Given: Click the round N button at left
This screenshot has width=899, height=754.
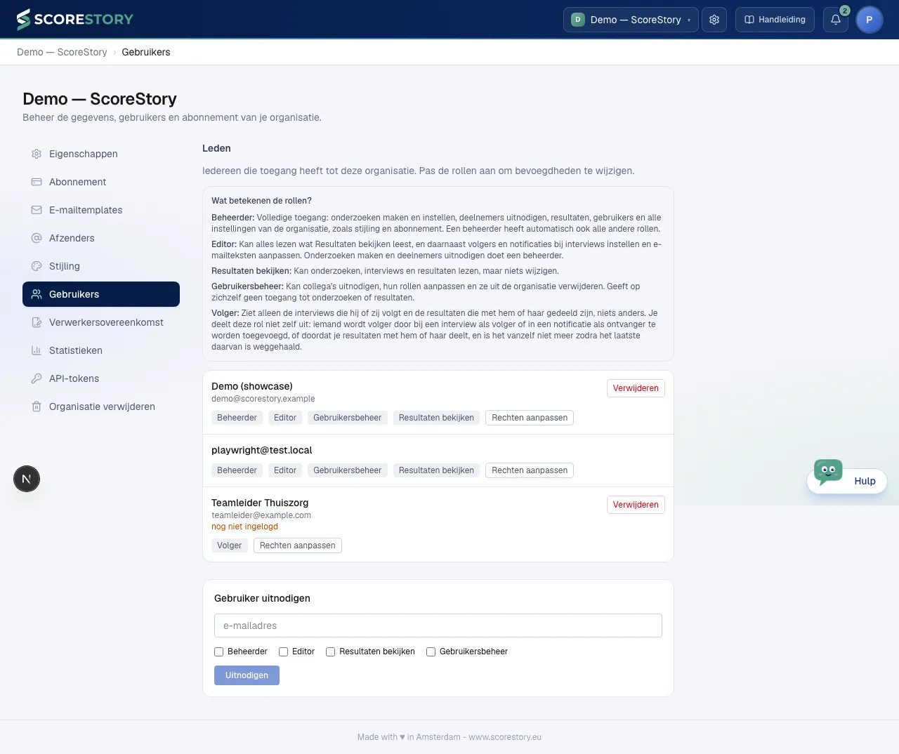Looking at the screenshot, I should tap(27, 479).
